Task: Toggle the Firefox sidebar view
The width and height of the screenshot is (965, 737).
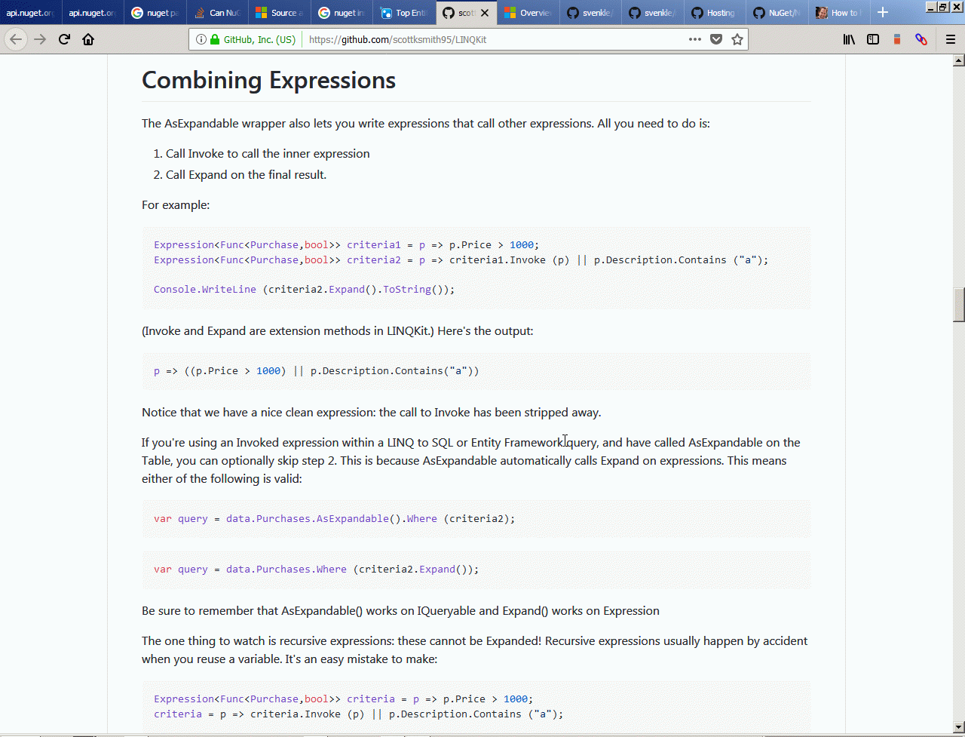Action: (873, 39)
